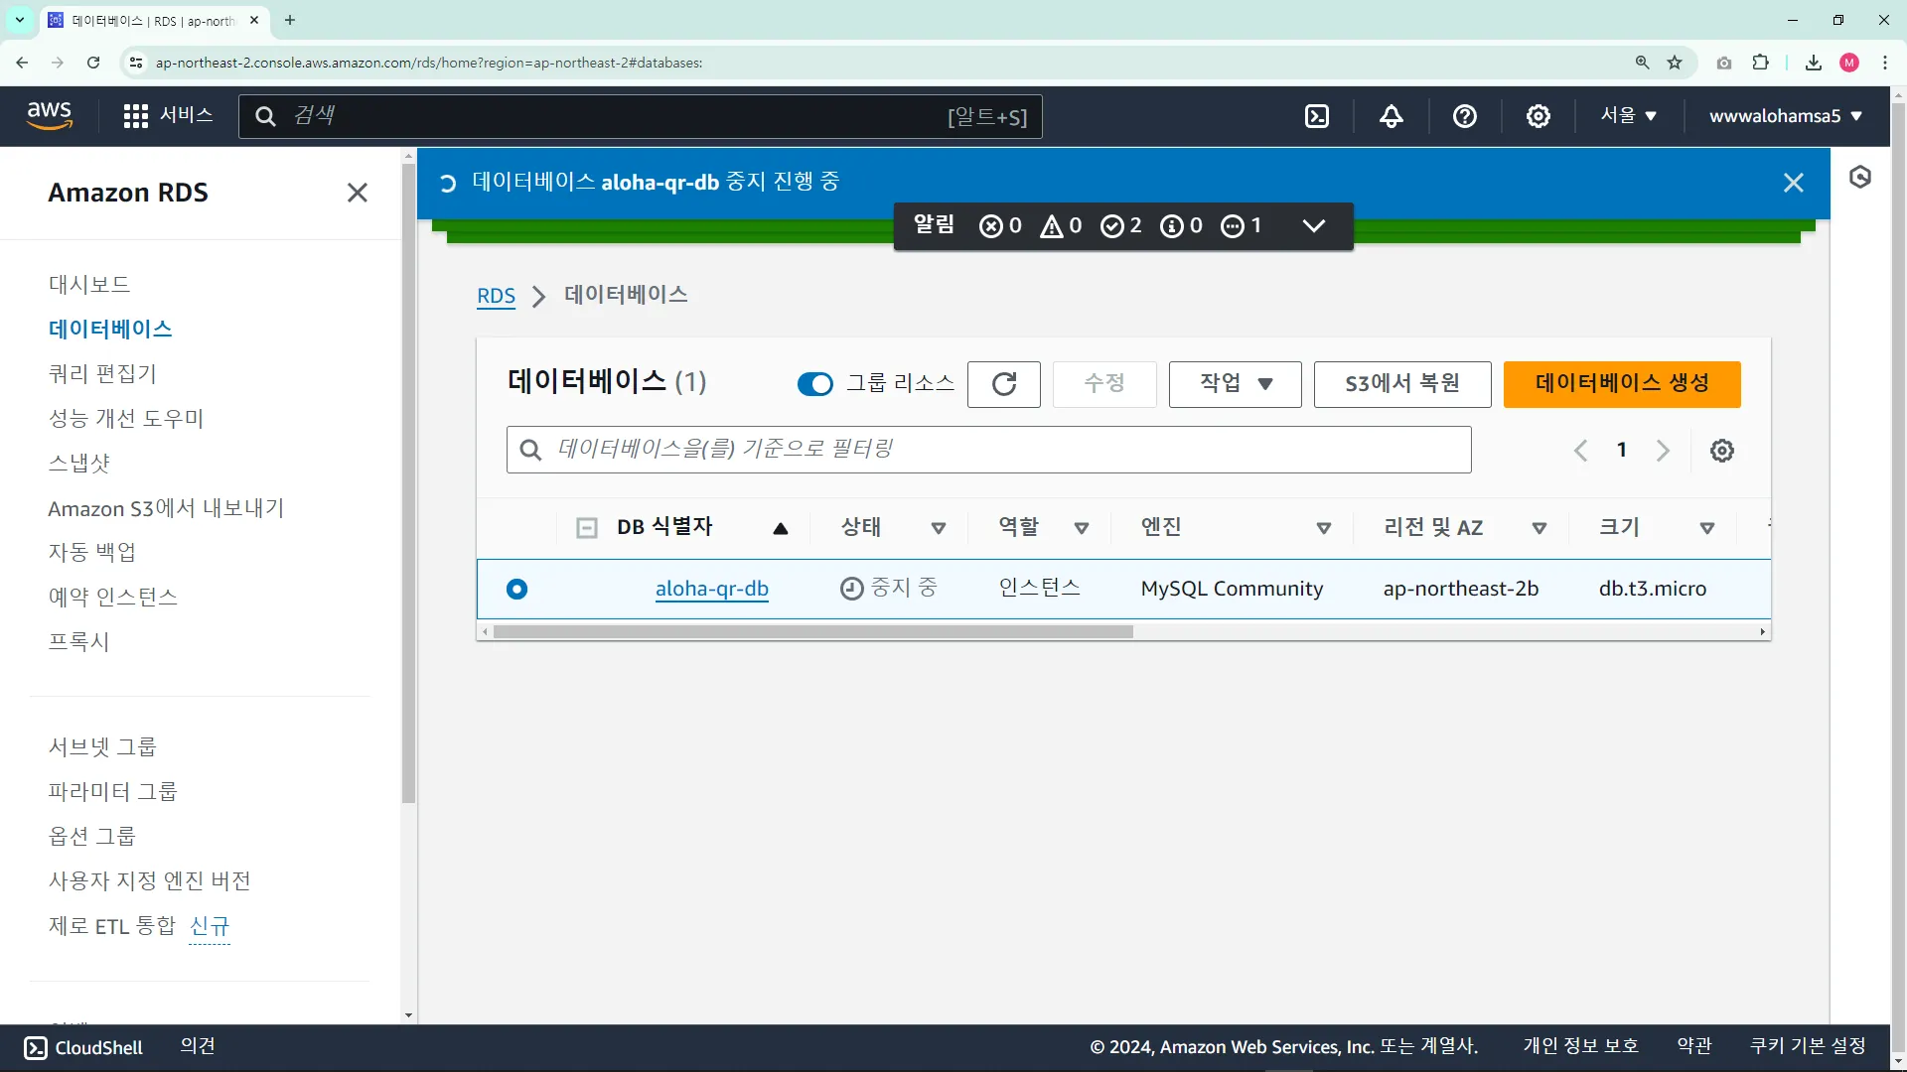The height and width of the screenshot is (1072, 1907).
Task: Open CloudShell from the top navigation icon
Action: click(x=1317, y=116)
